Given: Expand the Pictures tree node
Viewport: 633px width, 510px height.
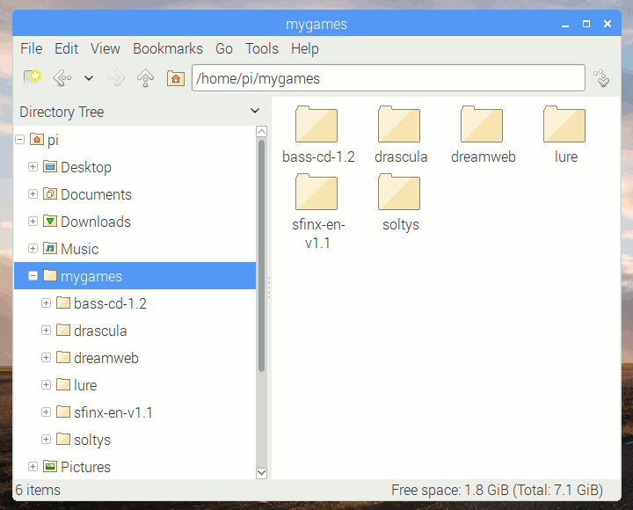Looking at the screenshot, I should [33, 467].
